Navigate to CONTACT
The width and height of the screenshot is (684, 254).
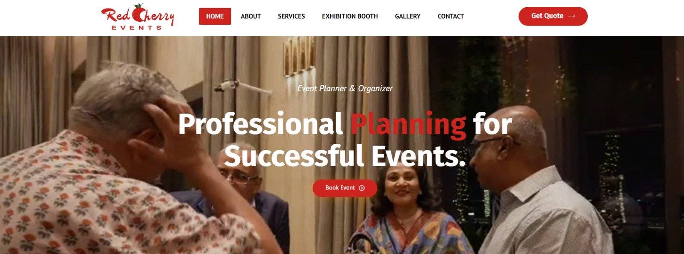click(x=451, y=16)
